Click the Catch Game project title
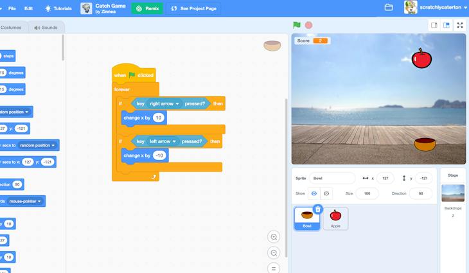The height and width of the screenshot is (273, 469). (x=111, y=6)
